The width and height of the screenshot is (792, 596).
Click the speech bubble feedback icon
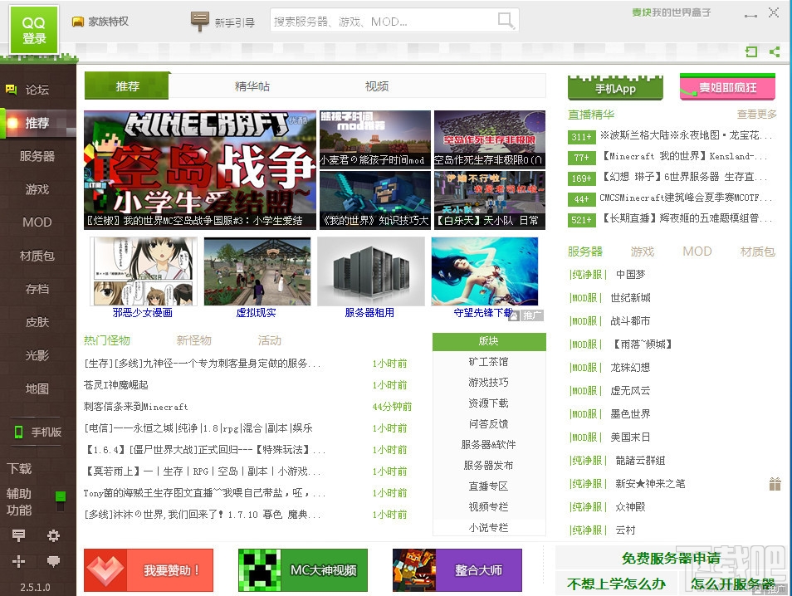pyautogui.click(x=53, y=561)
